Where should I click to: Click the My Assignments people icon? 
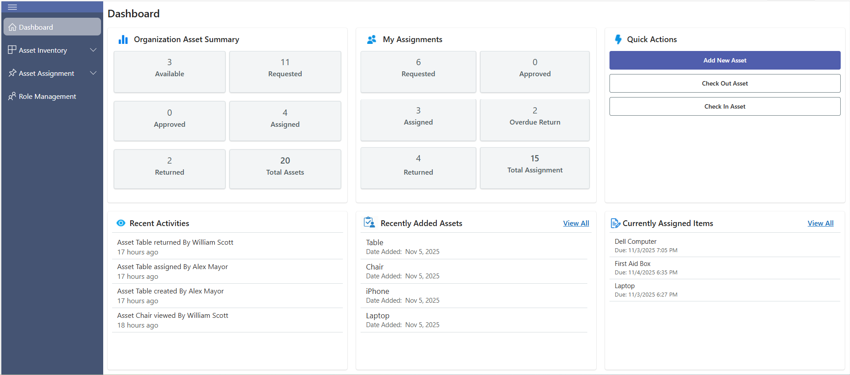click(372, 39)
